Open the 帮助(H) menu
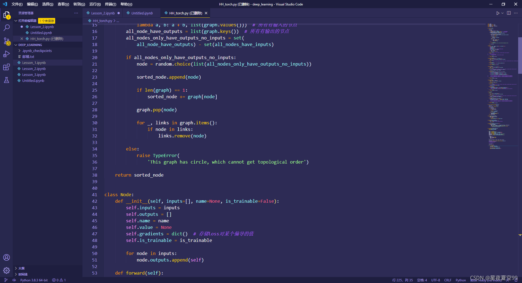522x283 pixels. 126,4
